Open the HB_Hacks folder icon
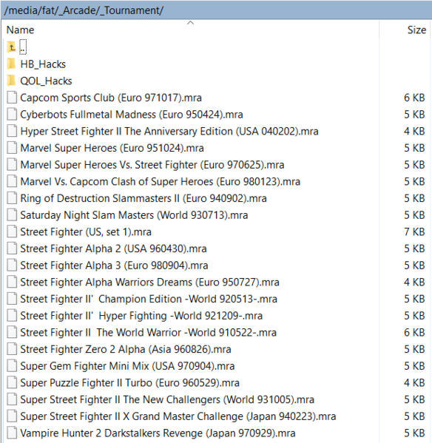 11,64
